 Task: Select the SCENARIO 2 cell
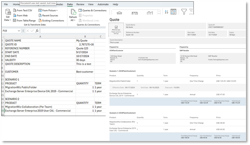coord(40,99)
